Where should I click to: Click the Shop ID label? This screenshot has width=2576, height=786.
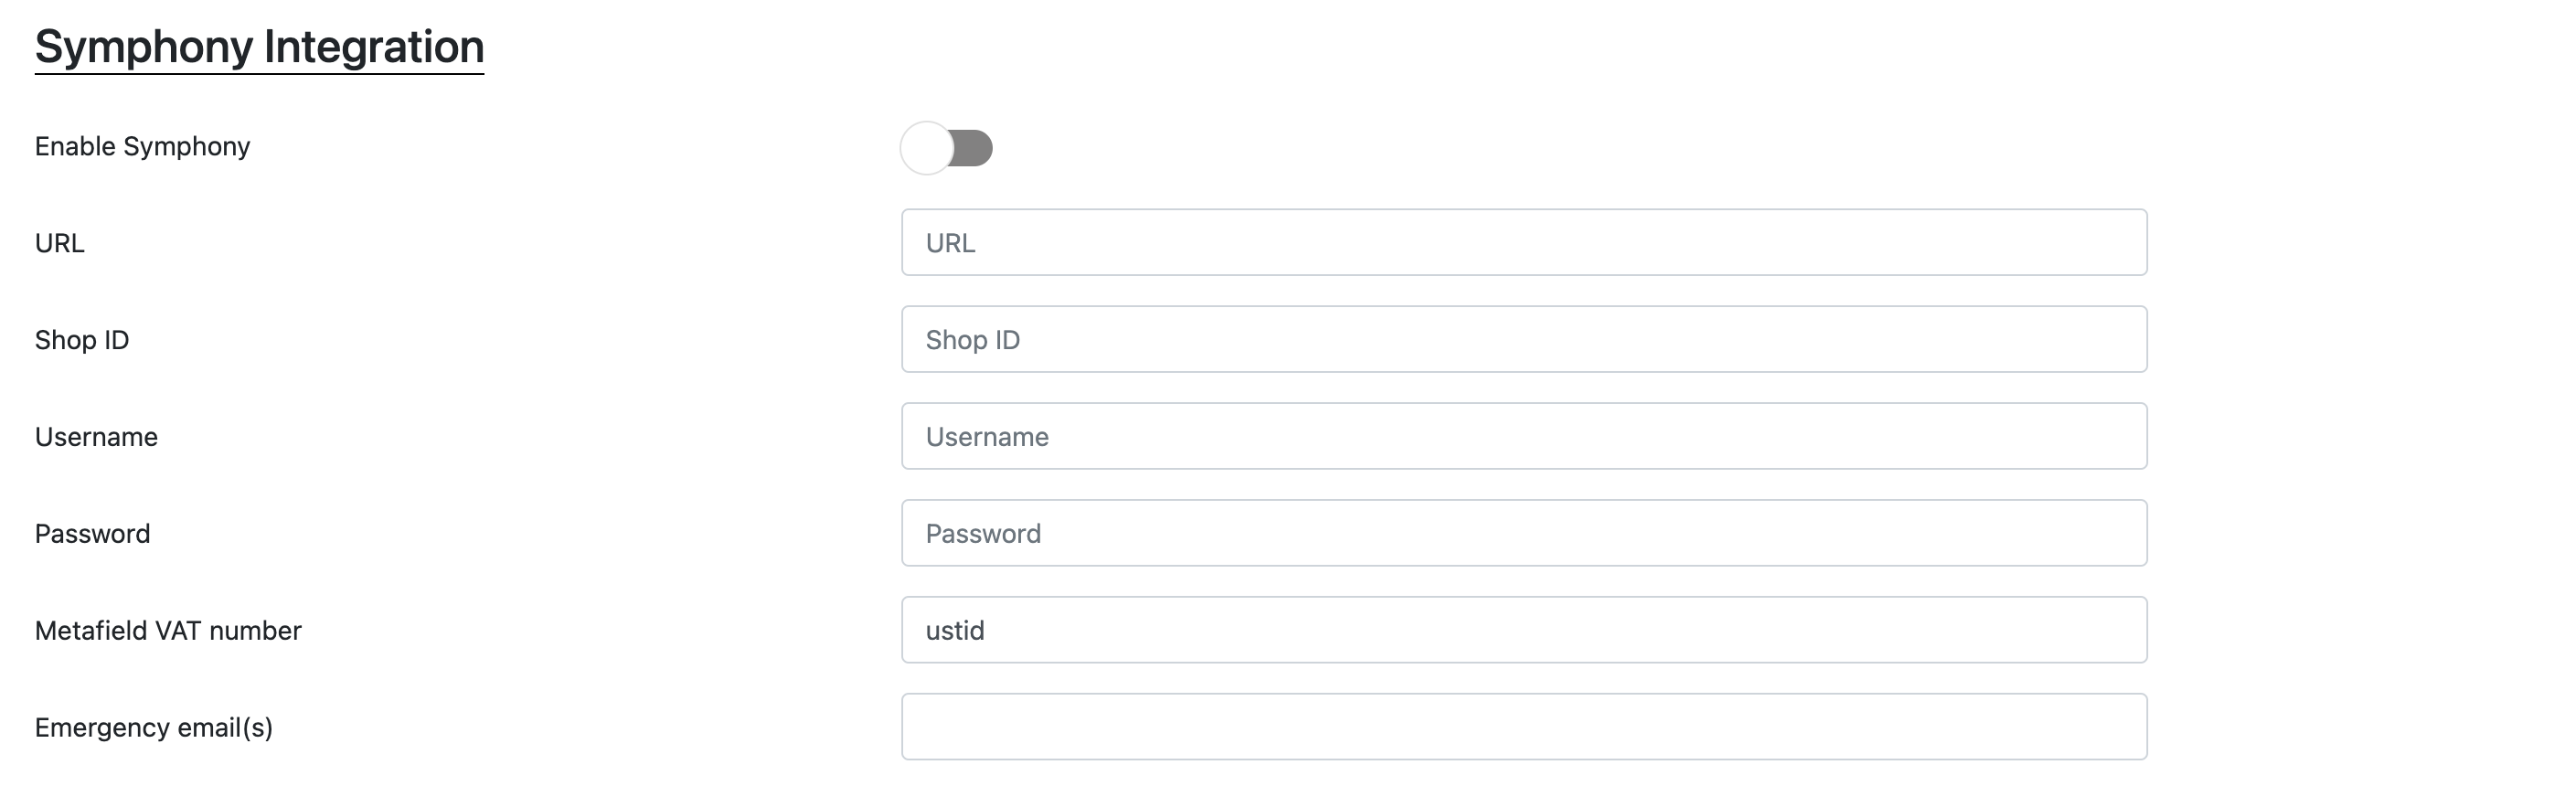81,340
